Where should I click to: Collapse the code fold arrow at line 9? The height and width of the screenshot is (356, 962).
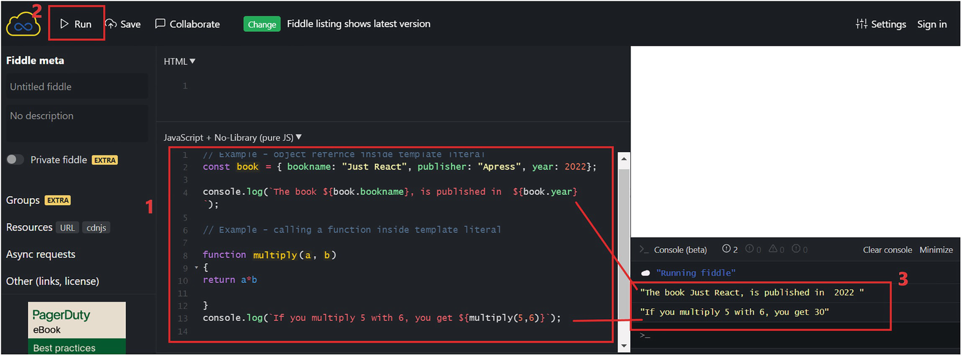[196, 268]
